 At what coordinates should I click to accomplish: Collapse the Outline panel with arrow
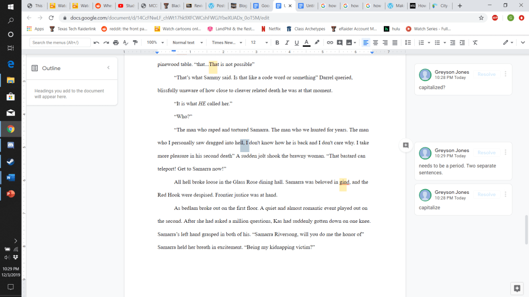pyautogui.click(x=108, y=68)
